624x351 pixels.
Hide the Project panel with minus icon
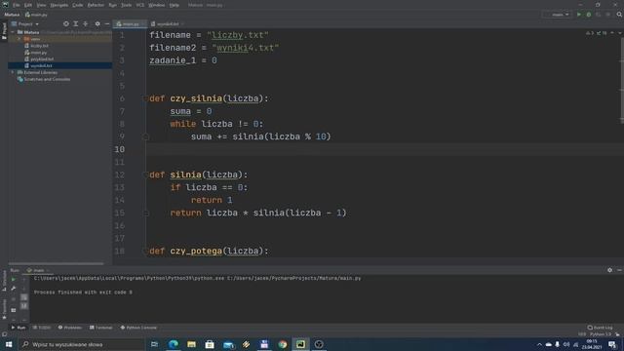pos(107,23)
